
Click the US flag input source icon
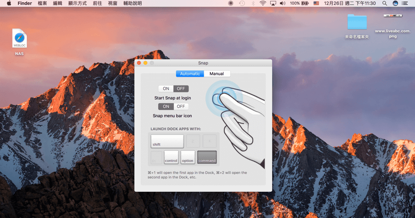[x=316, y=3]
